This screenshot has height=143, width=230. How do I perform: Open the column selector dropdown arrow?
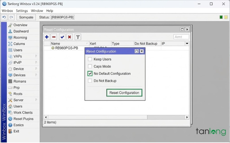pyautogui.click(x=187, y=44)
